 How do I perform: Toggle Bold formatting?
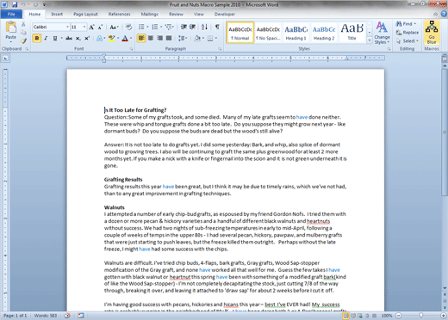[37, 38]
